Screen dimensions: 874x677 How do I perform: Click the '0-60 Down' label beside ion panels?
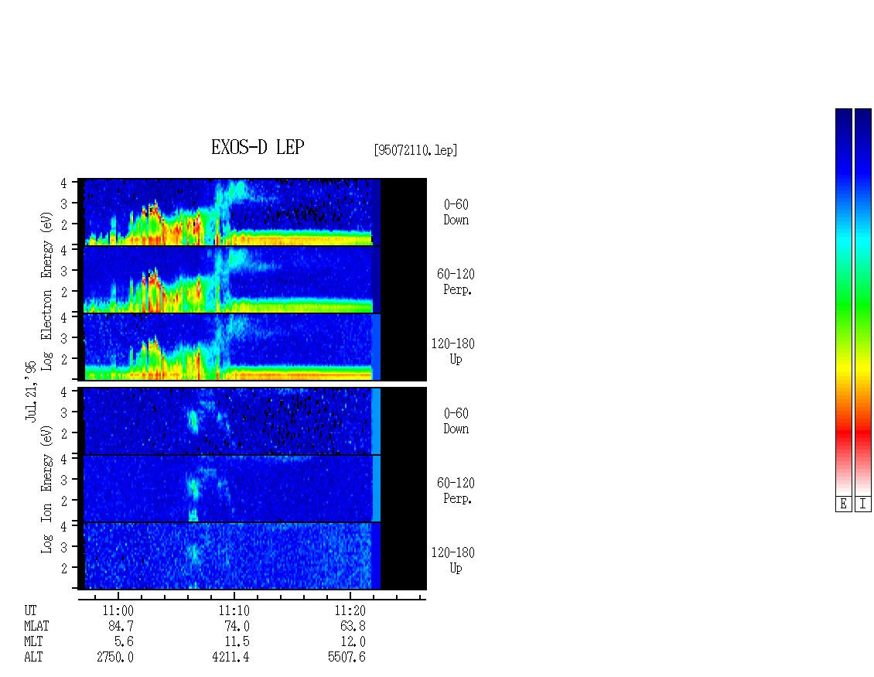456,421
